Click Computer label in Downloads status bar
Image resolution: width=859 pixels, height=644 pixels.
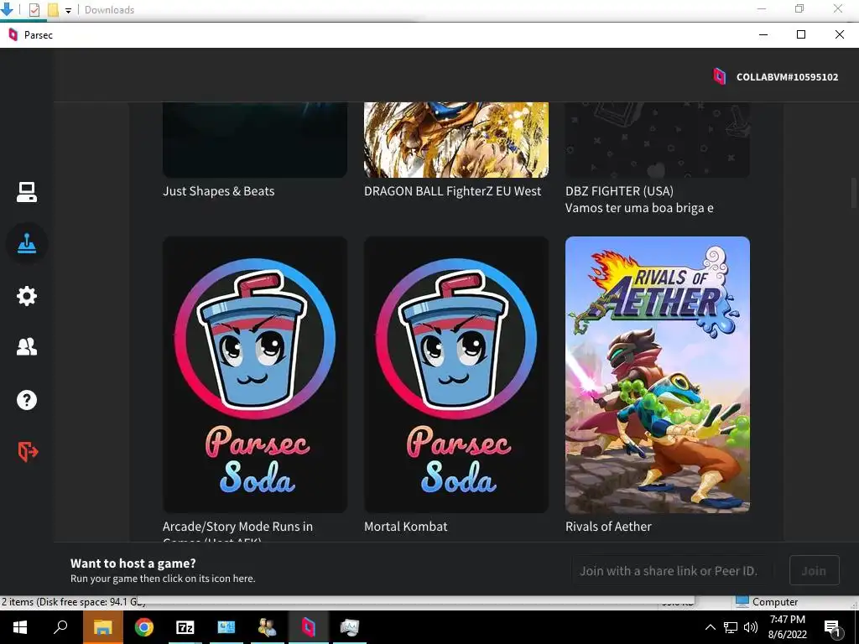pyautogui.click(x=774, y=602)
